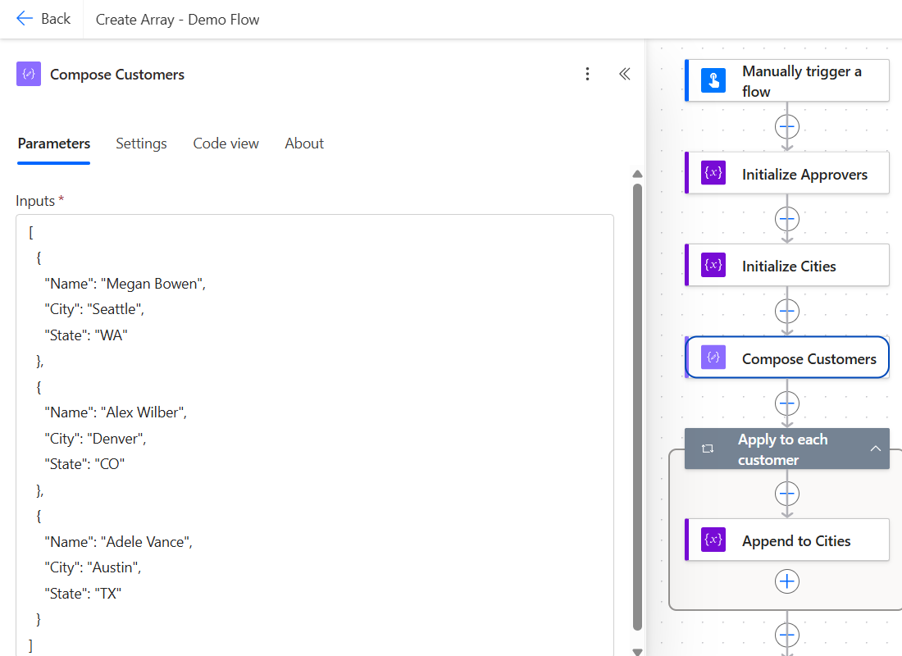
Task: Click the "Seattle" city line
Action: [94, 309]
